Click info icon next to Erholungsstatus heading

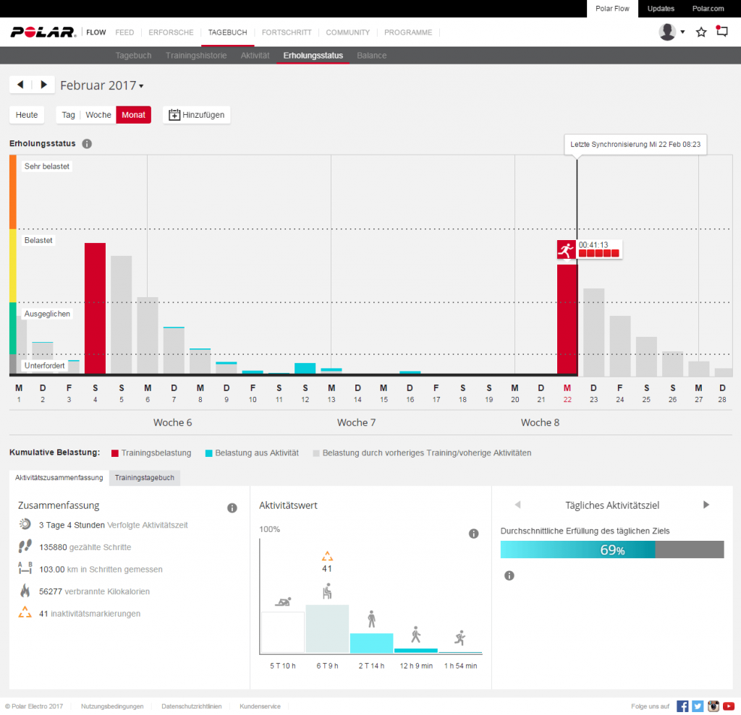coord(87,144)
